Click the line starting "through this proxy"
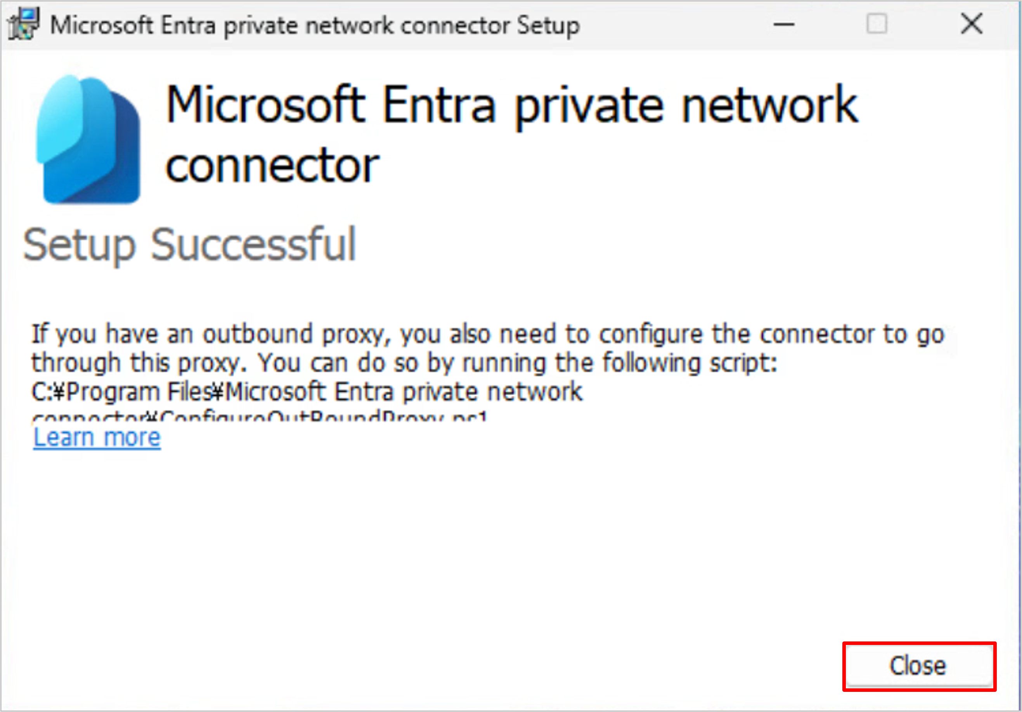 pos(404,363)
